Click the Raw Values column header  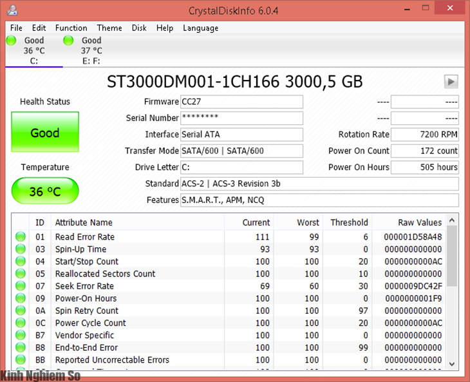(409, 222)
